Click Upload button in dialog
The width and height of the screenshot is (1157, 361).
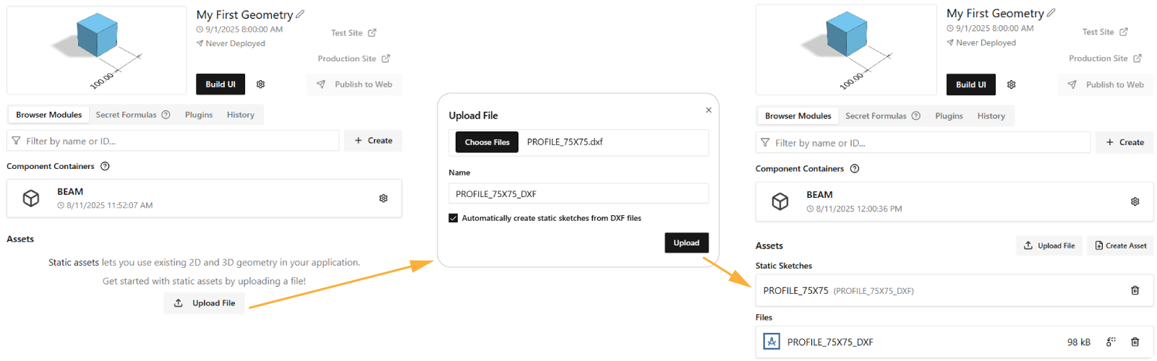[686, 243]
